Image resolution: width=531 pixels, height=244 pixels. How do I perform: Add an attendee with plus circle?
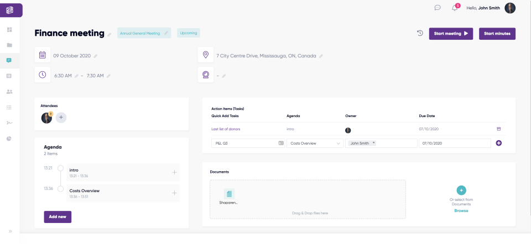click(61, 118)
